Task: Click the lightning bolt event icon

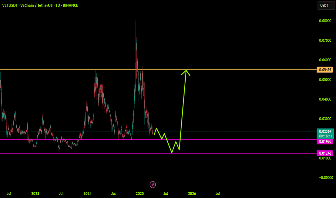Action: click(152, 185)
